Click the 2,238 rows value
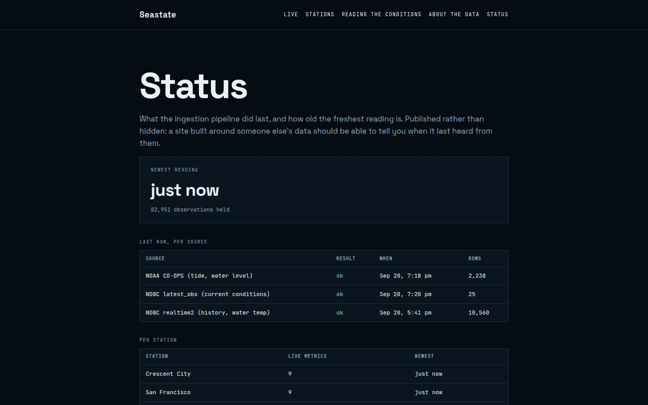648x405 pixels. click(477, 276)
